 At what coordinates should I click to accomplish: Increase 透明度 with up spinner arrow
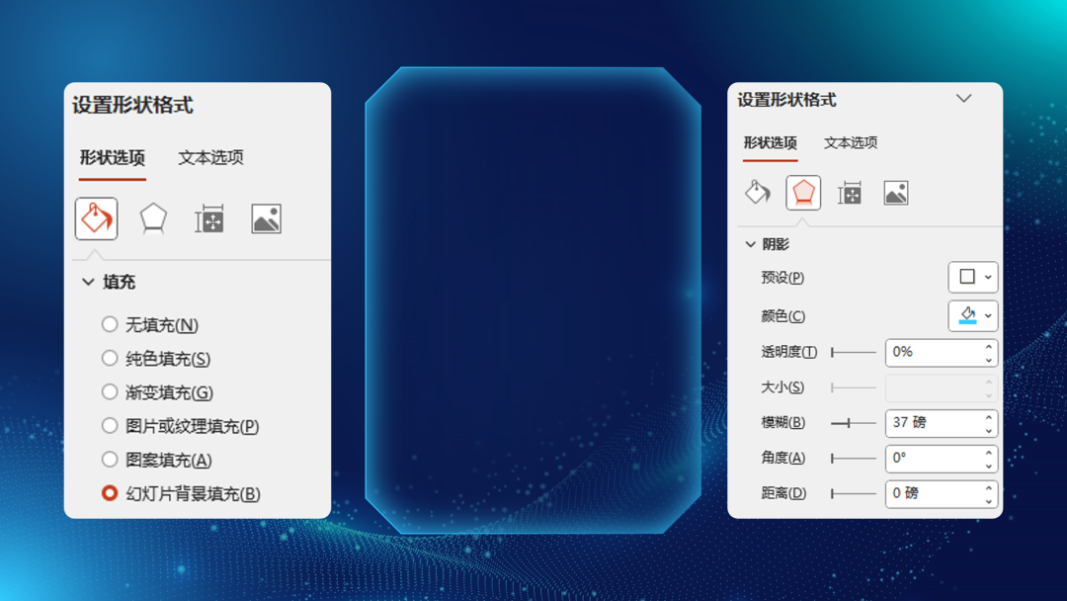pos(989,346)
